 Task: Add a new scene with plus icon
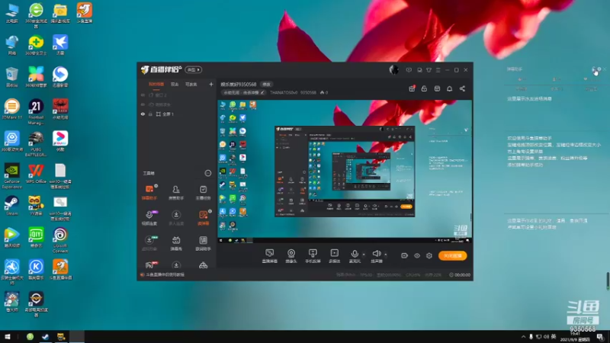tap(211, 84)
